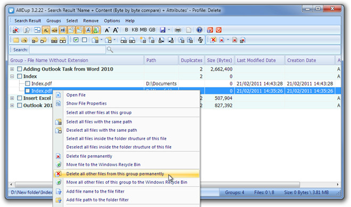
Task: Click the save floppy disk icon
Action: point(163,30)
